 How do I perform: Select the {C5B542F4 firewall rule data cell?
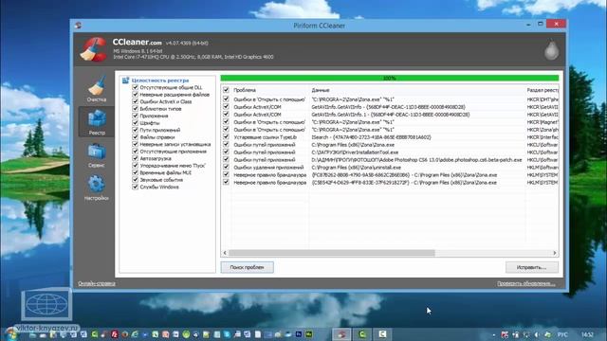(x=404, y=183)
